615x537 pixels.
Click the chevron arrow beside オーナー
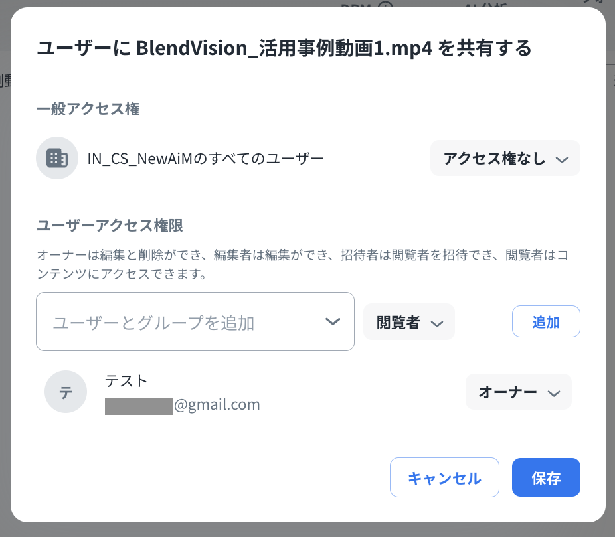[x=554, y=393]
